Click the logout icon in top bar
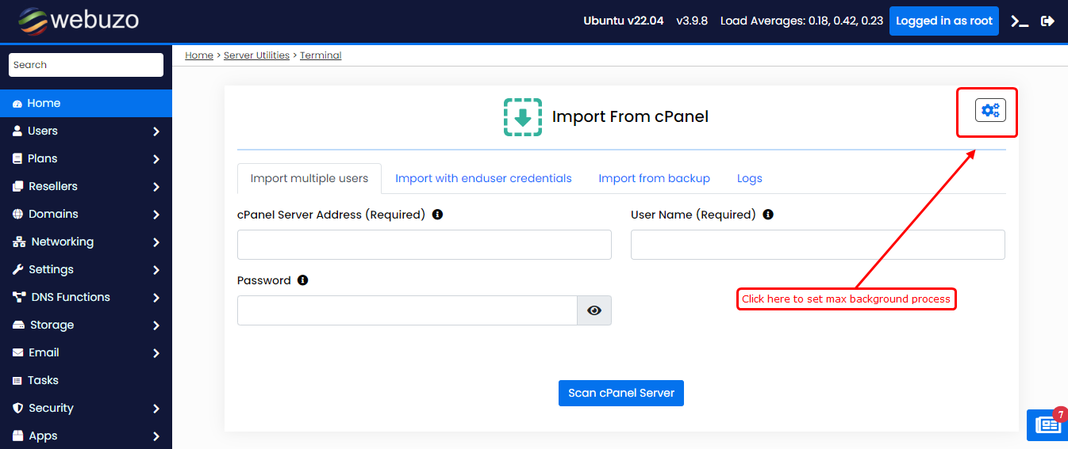Image resolution: width=1068 pixels, height=449 pixels. (x=1047, y=21)
